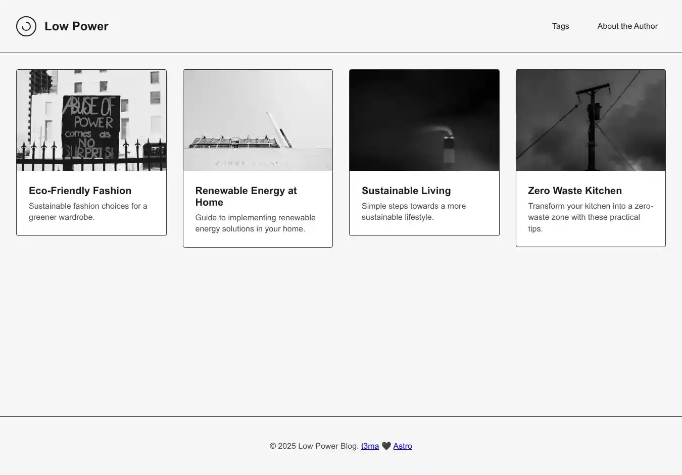The width and height of the screenshot is (682, 475).
Task: Click 'Sustainable fashion choices for a greener wardrobe.'
Action: 88,212
